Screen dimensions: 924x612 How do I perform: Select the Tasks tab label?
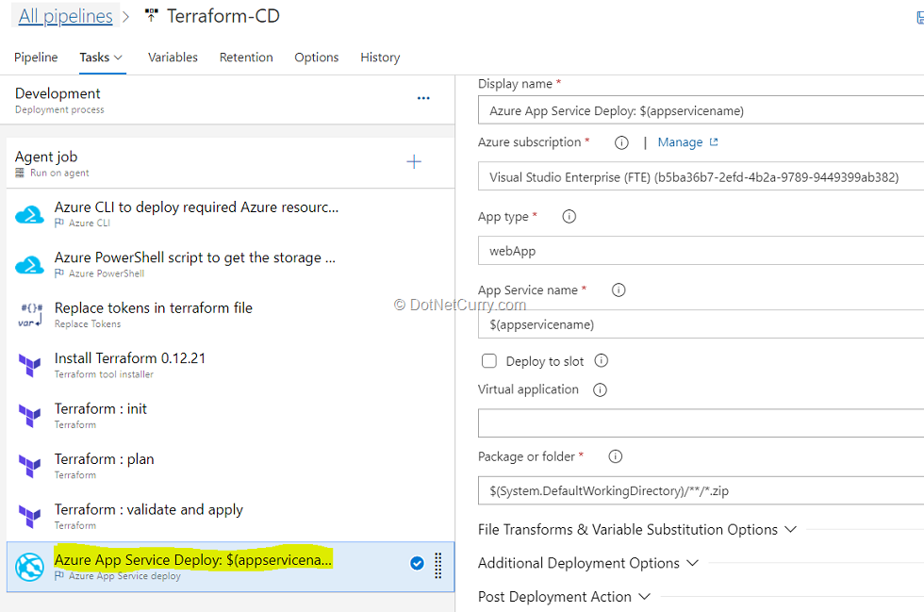click(x=94, y=58)
